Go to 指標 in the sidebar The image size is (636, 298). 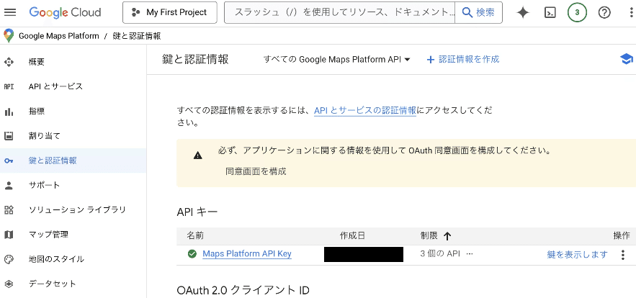point(36,111)
